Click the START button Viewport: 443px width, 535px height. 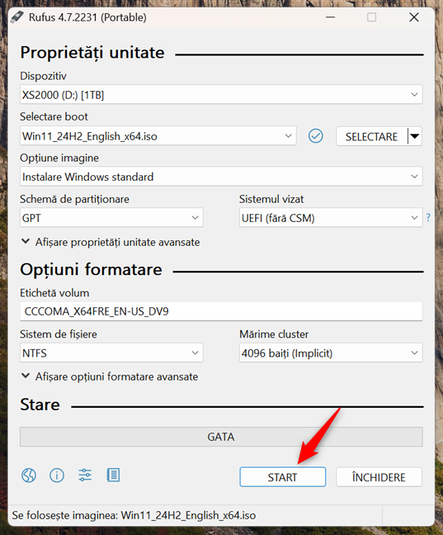click(x=282, y=476)
